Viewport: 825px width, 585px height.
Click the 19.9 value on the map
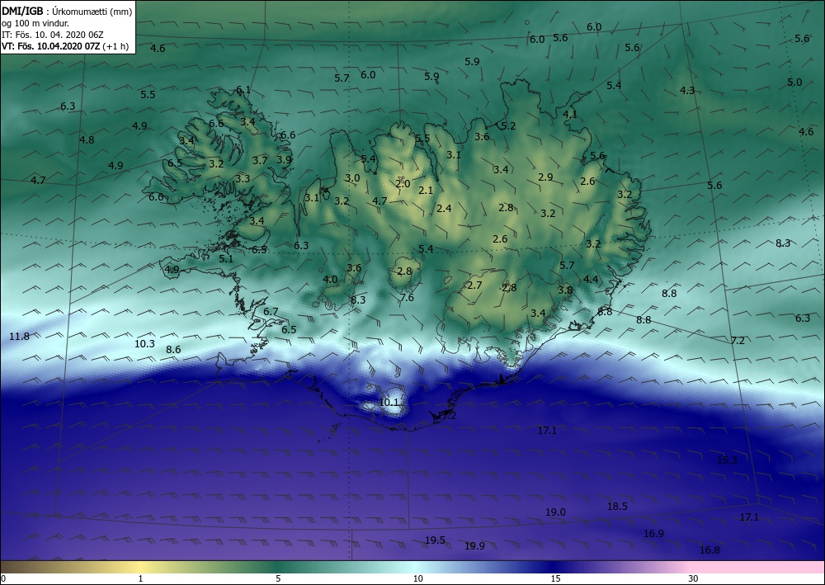[x=474, y=546]
